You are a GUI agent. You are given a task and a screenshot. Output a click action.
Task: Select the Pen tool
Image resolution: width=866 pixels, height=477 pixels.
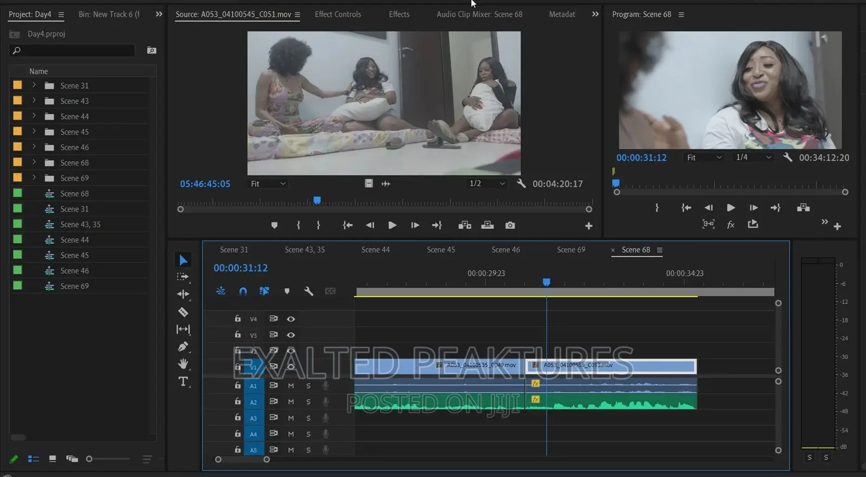(x=183, y=347)
